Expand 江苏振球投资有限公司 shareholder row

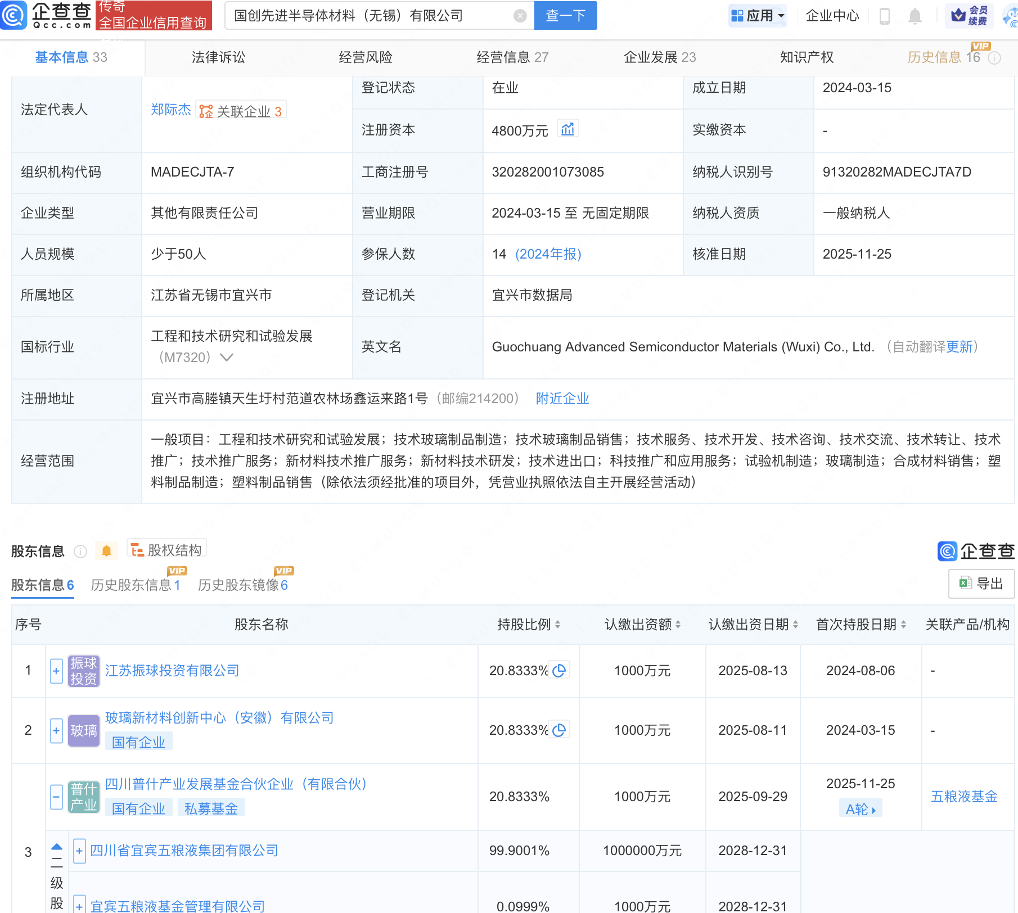[x=56, y=671]
